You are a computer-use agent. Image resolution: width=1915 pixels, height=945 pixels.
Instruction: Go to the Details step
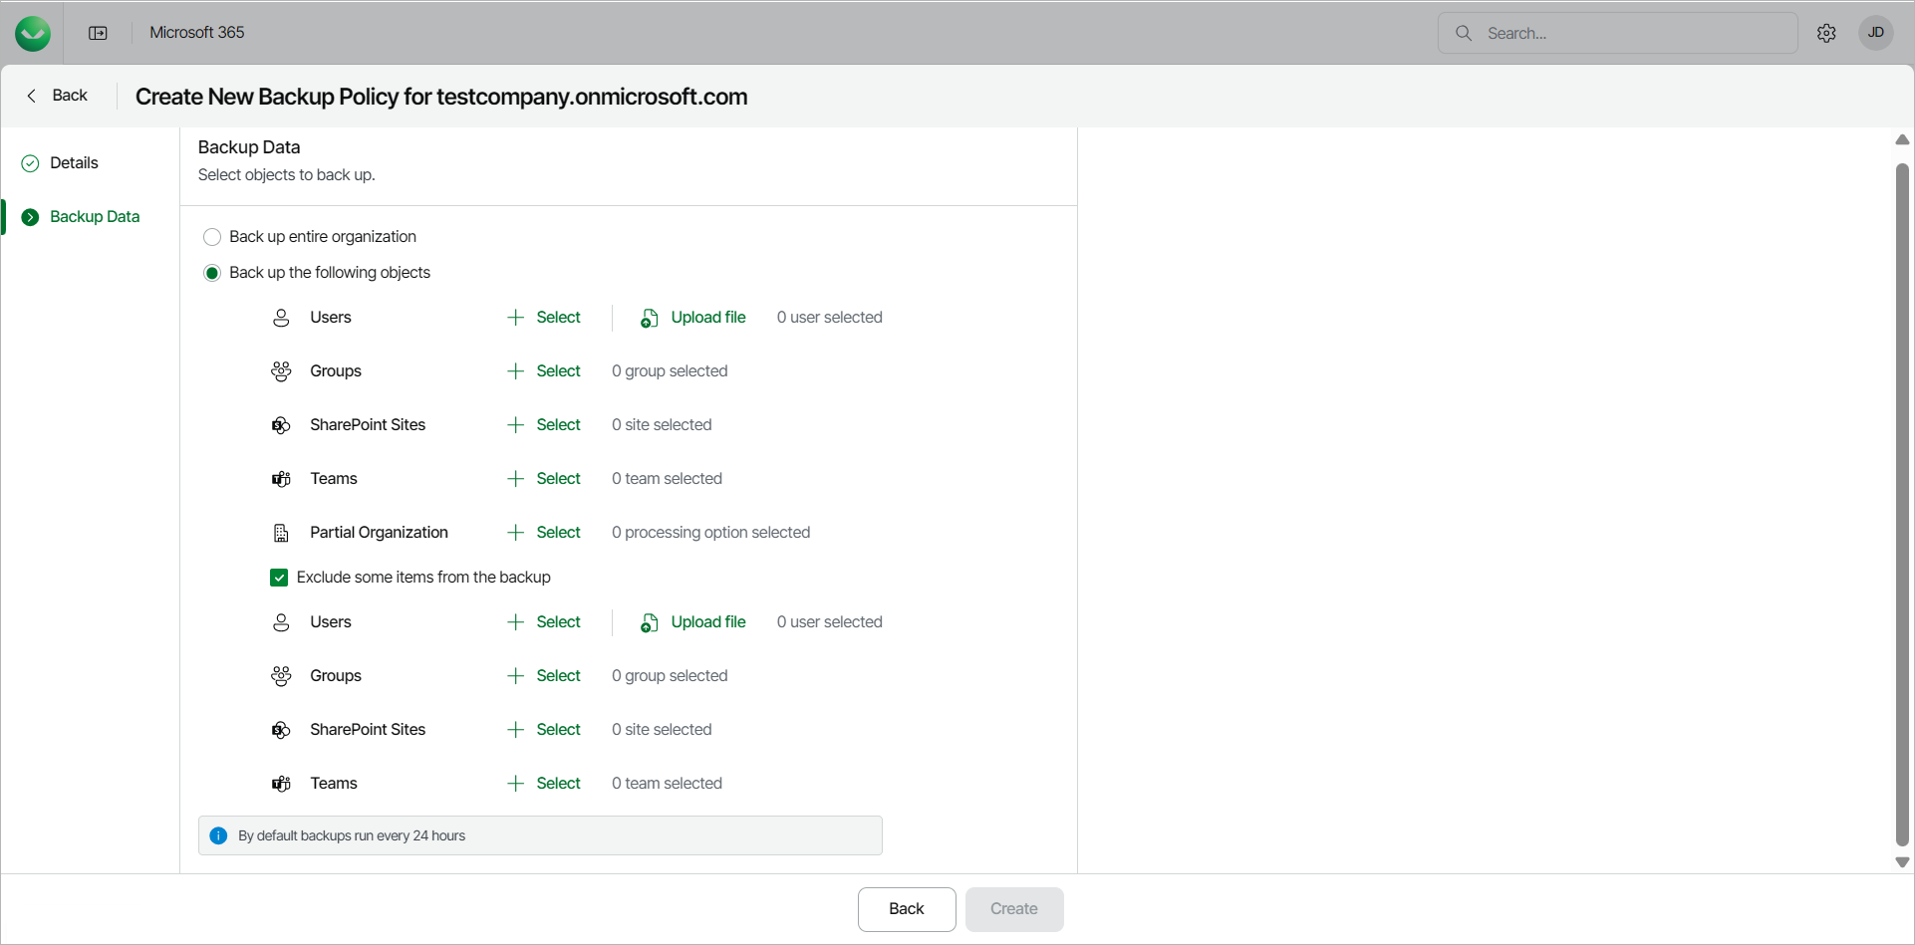(75, 163)
